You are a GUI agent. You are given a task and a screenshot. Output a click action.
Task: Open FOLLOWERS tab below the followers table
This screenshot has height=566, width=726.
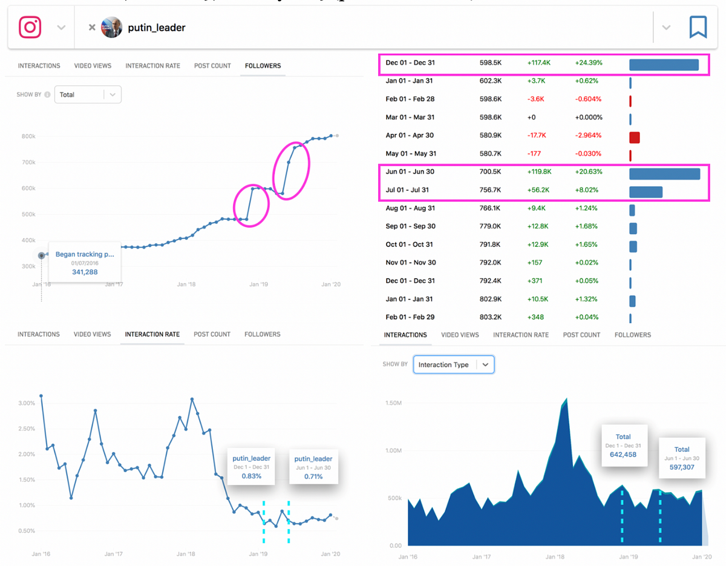pos(633,335)
